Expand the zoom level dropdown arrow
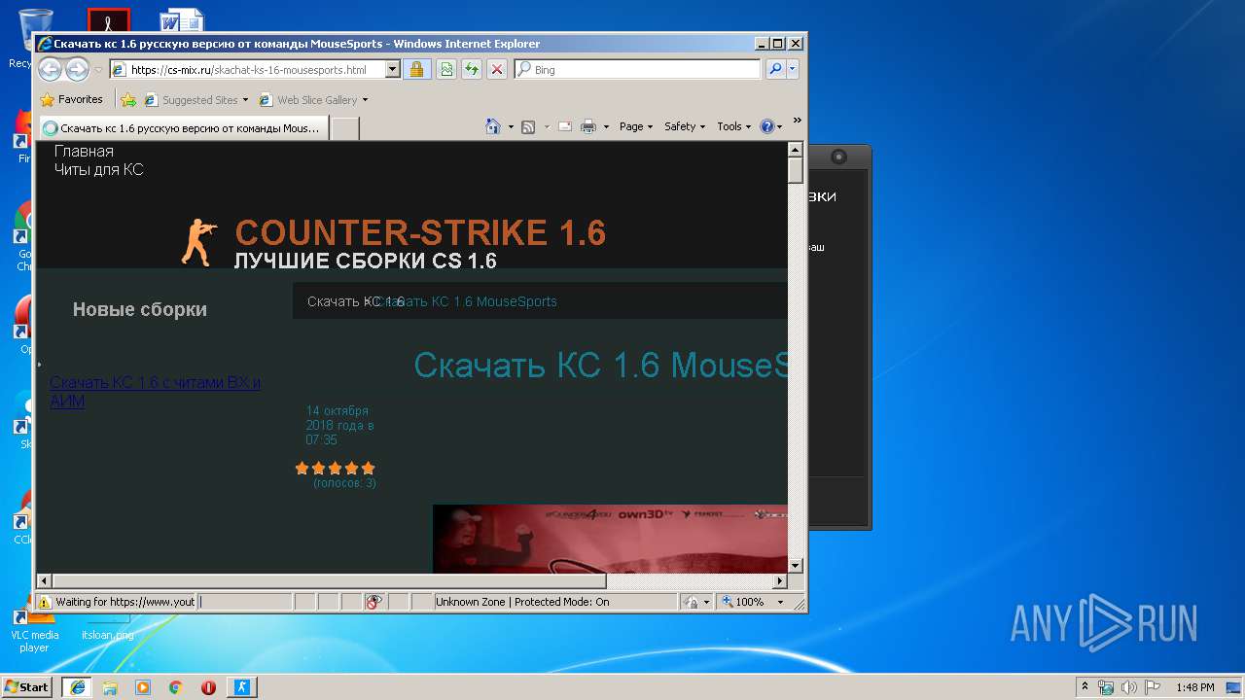The height and width of the screenshot is (700, 1245). (779, 602)
